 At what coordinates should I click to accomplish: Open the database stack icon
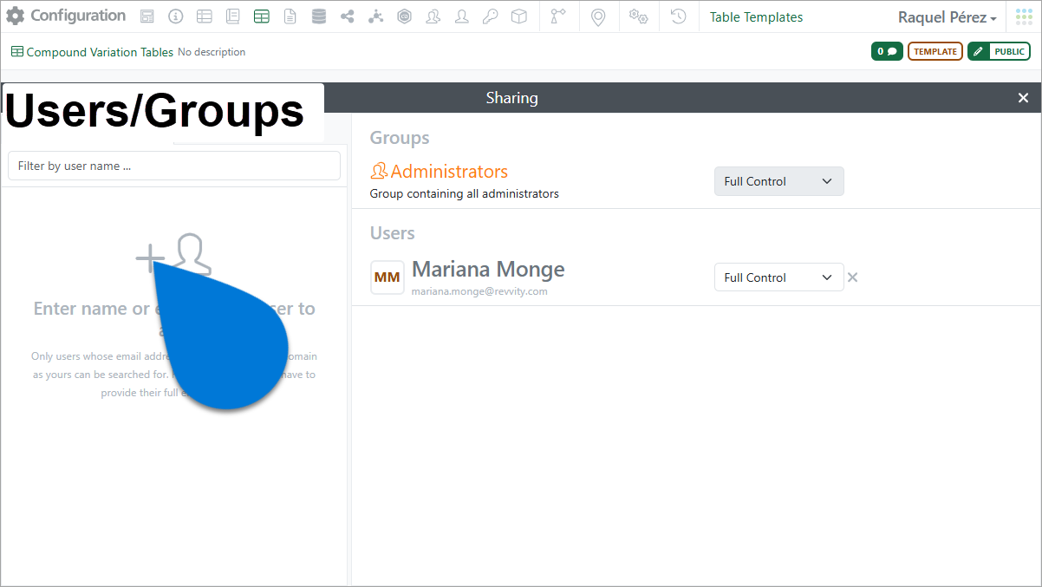click(318, 16)
